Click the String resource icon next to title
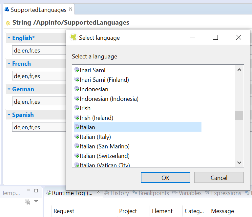The width and height of the screenshot is (252, 217). [x=8, y=23]
